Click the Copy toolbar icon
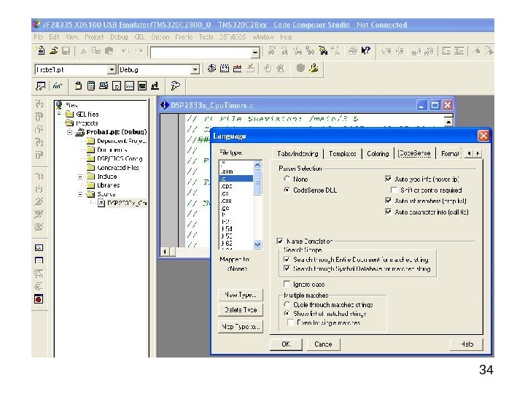This screenshot has width=525, height=394. point(96,51)
